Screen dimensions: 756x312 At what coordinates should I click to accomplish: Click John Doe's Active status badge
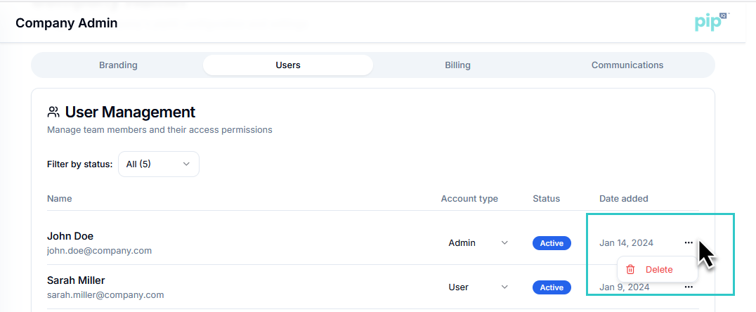[x=552, y=243]
